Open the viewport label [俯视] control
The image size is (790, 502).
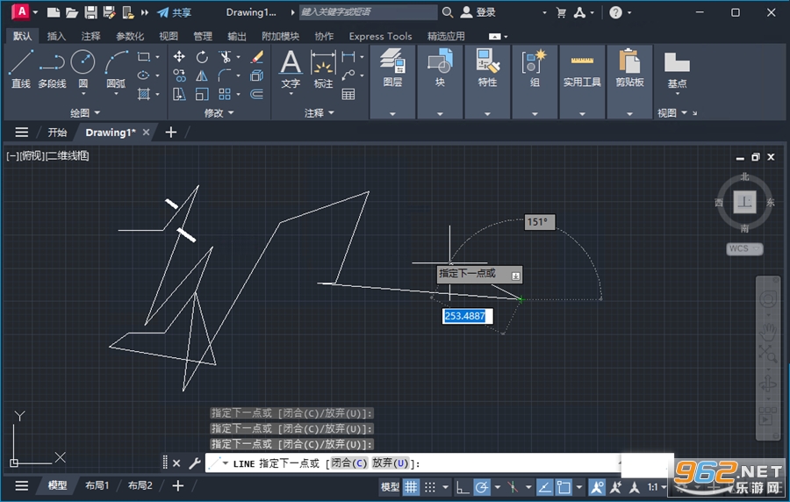pos(32,156)
